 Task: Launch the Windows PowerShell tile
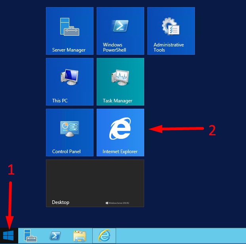(x=120, y=31)
